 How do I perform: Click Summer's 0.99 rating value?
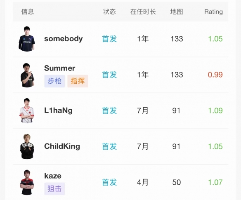click(215, 75)
